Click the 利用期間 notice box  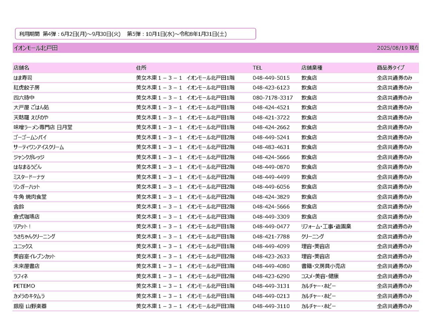135,34
